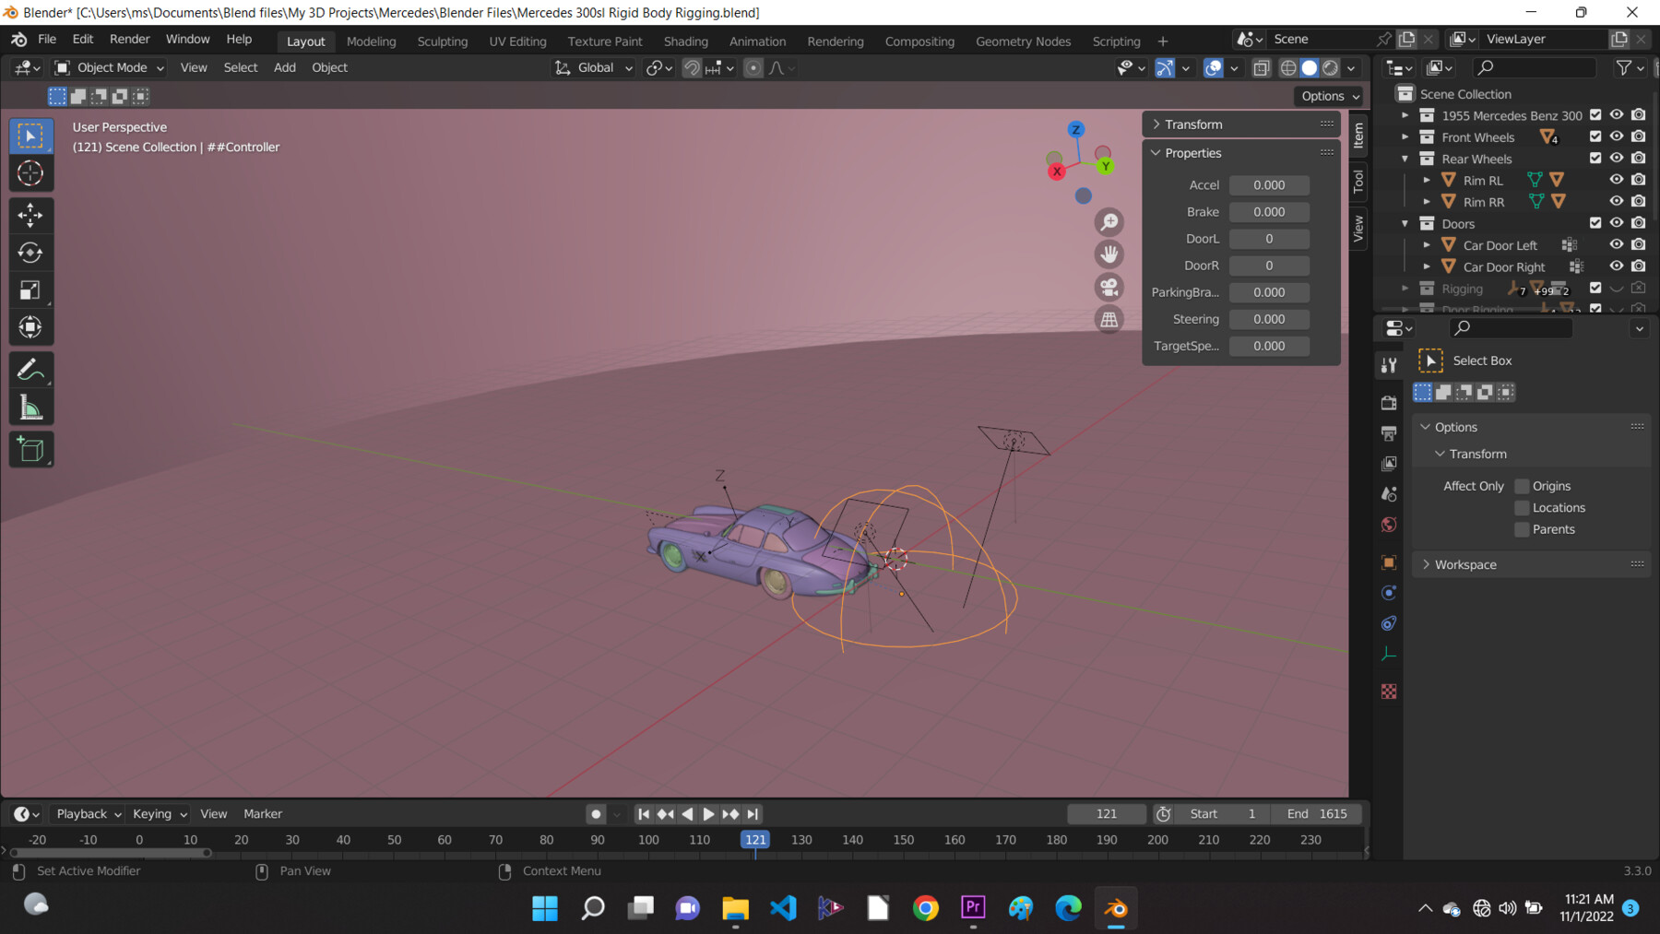Open the Transform Orientation dropdown showing Global
Screen dimensions: 1660x934
[x=593, y=67]
